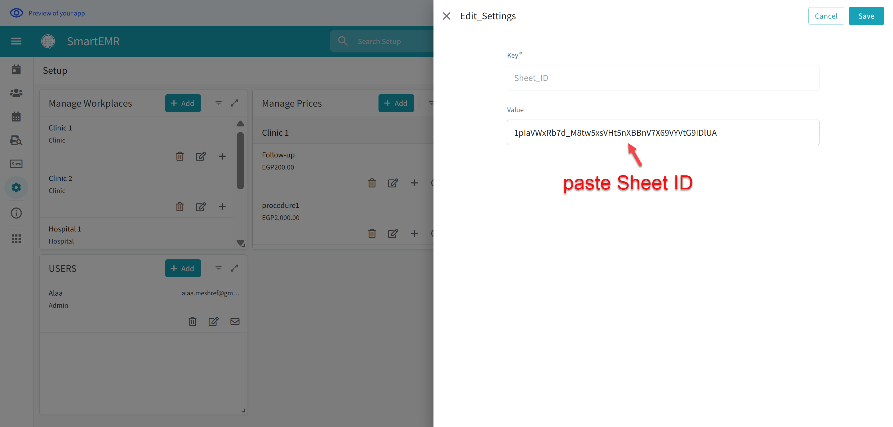Open the document search icon in sidebar

click(16, 141)
